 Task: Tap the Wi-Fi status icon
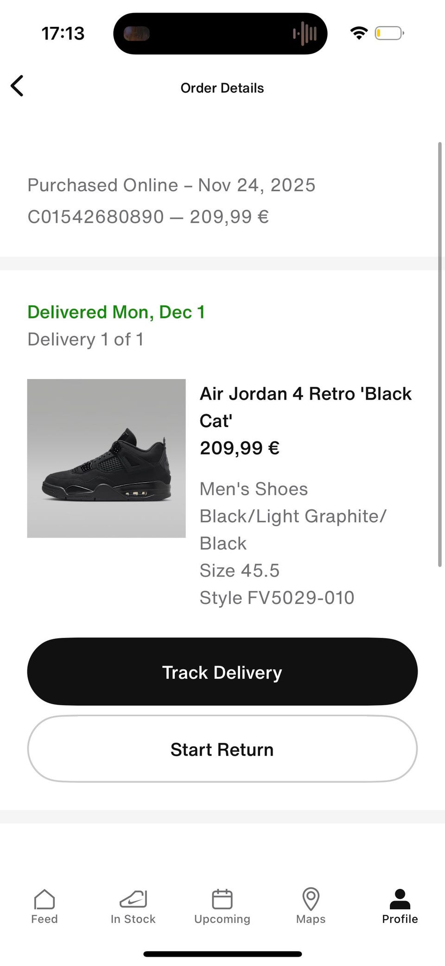359,33
